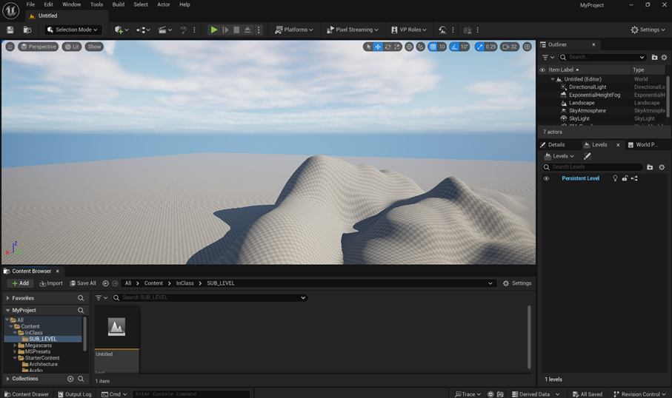672x398 pixels.
Task: Open the Pixel Streaming dropdown
Action: tap(352, 30)
